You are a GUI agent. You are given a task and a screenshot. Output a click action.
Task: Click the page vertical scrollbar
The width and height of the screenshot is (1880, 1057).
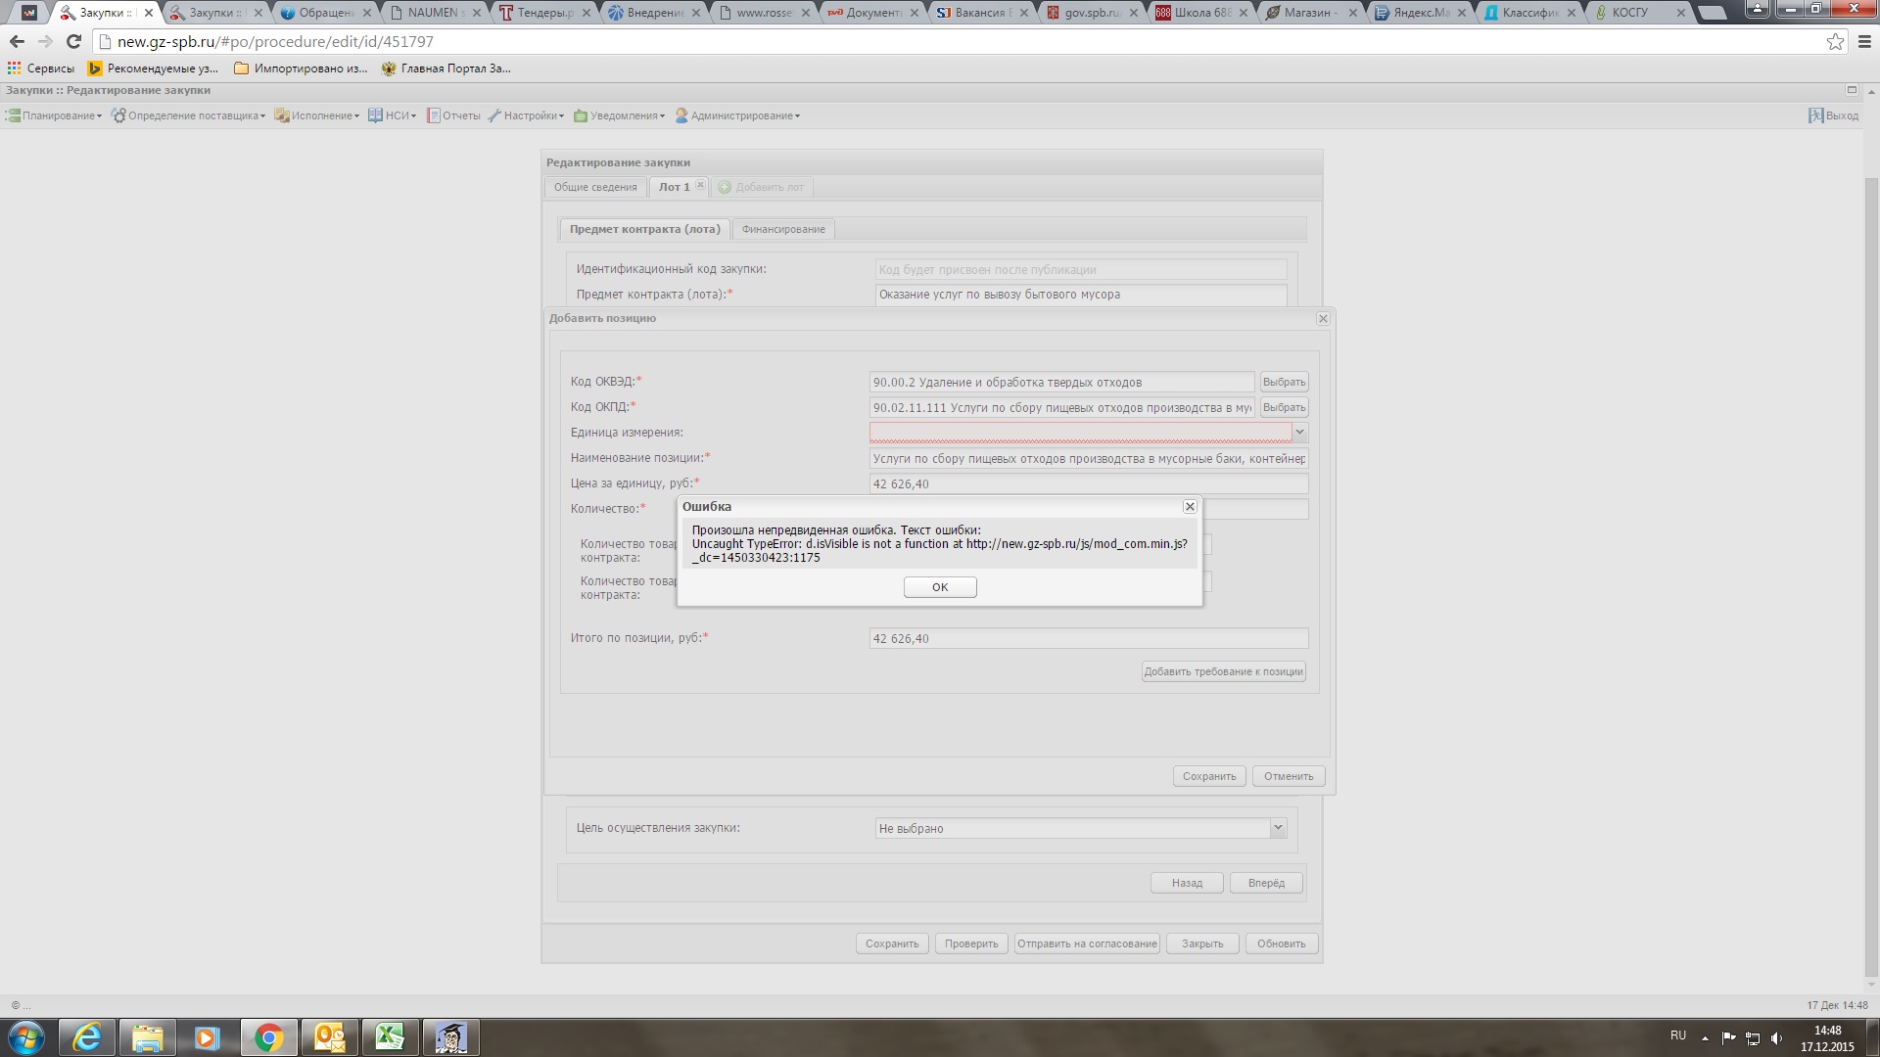tap(1871, 577)
